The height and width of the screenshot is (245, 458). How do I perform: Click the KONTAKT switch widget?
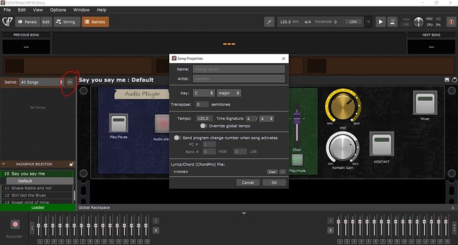coord(382,143)
